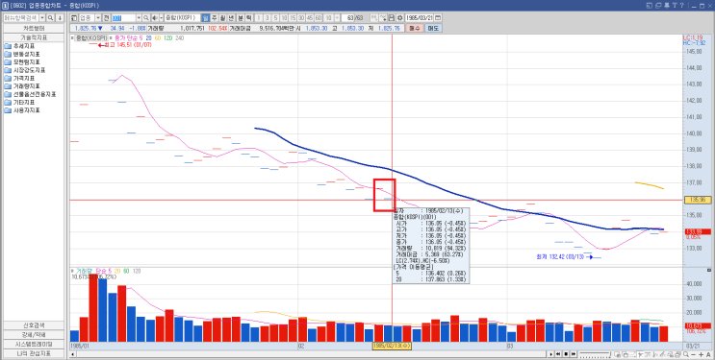715x360 pixels.
Task: Switch to 기술적지표 tab
Action: pos(34,37)
